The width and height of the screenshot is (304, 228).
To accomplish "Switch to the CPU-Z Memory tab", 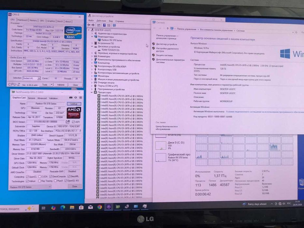I will (33, 20).
